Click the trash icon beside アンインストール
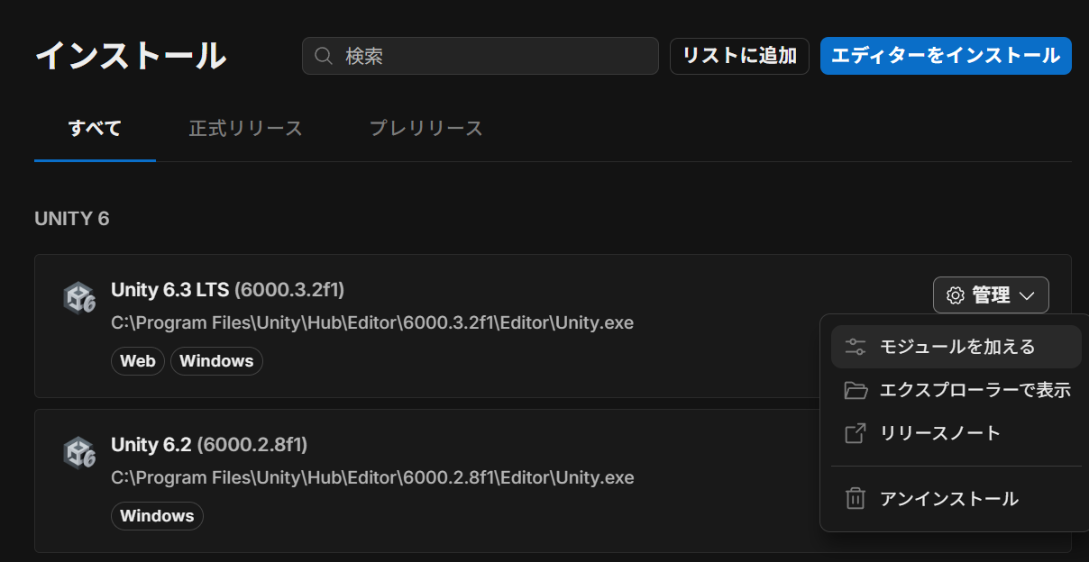This screenshot has height=562, width=1089. [x=855, y=498]
